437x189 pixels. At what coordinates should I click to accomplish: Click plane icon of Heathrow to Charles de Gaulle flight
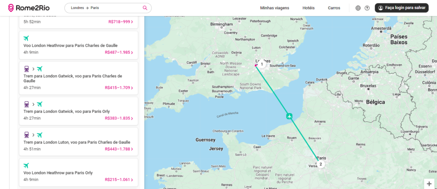pyautogui.click(x=26, y=38)
